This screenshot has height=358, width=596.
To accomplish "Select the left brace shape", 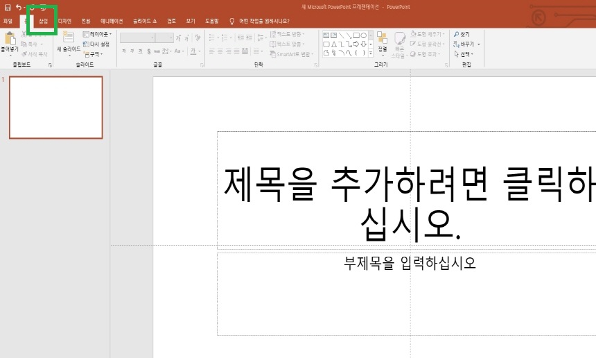I will 356,53.
